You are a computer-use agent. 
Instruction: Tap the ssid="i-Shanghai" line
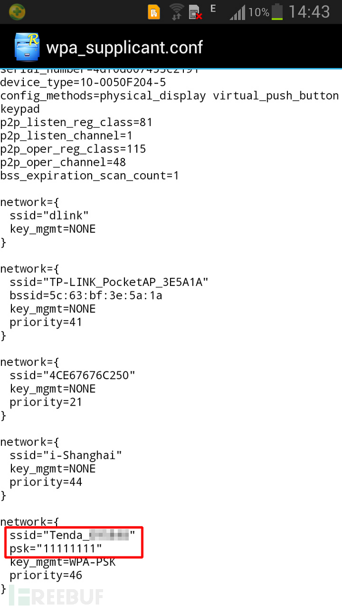click(x=66, y=455)
